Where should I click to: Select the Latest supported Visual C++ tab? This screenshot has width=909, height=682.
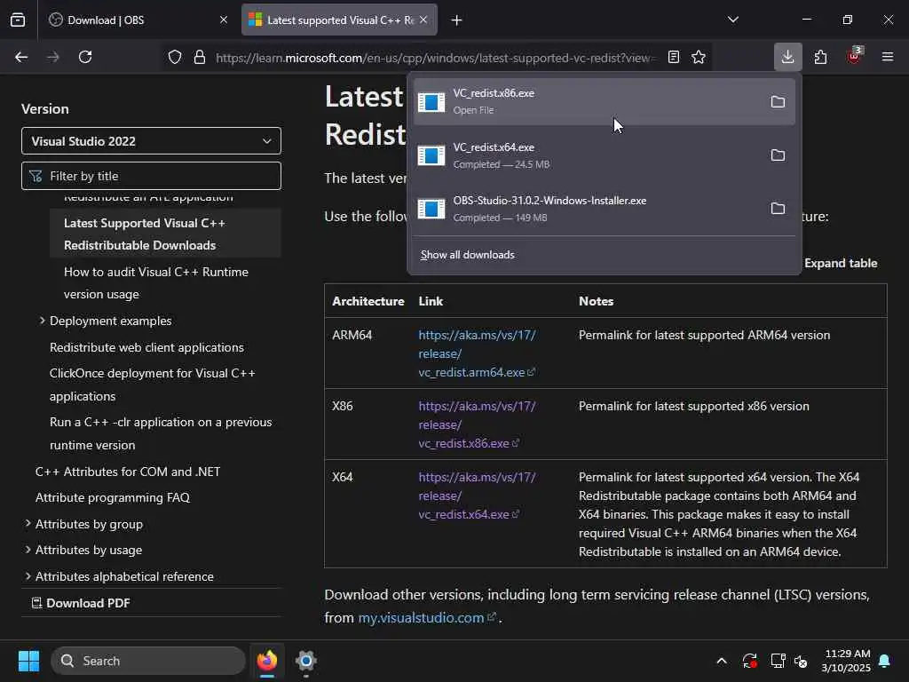339,20
